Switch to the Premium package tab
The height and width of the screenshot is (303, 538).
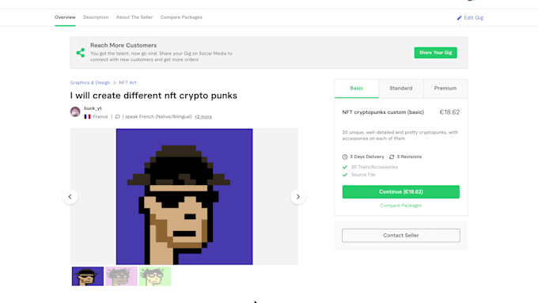[445, 88]
